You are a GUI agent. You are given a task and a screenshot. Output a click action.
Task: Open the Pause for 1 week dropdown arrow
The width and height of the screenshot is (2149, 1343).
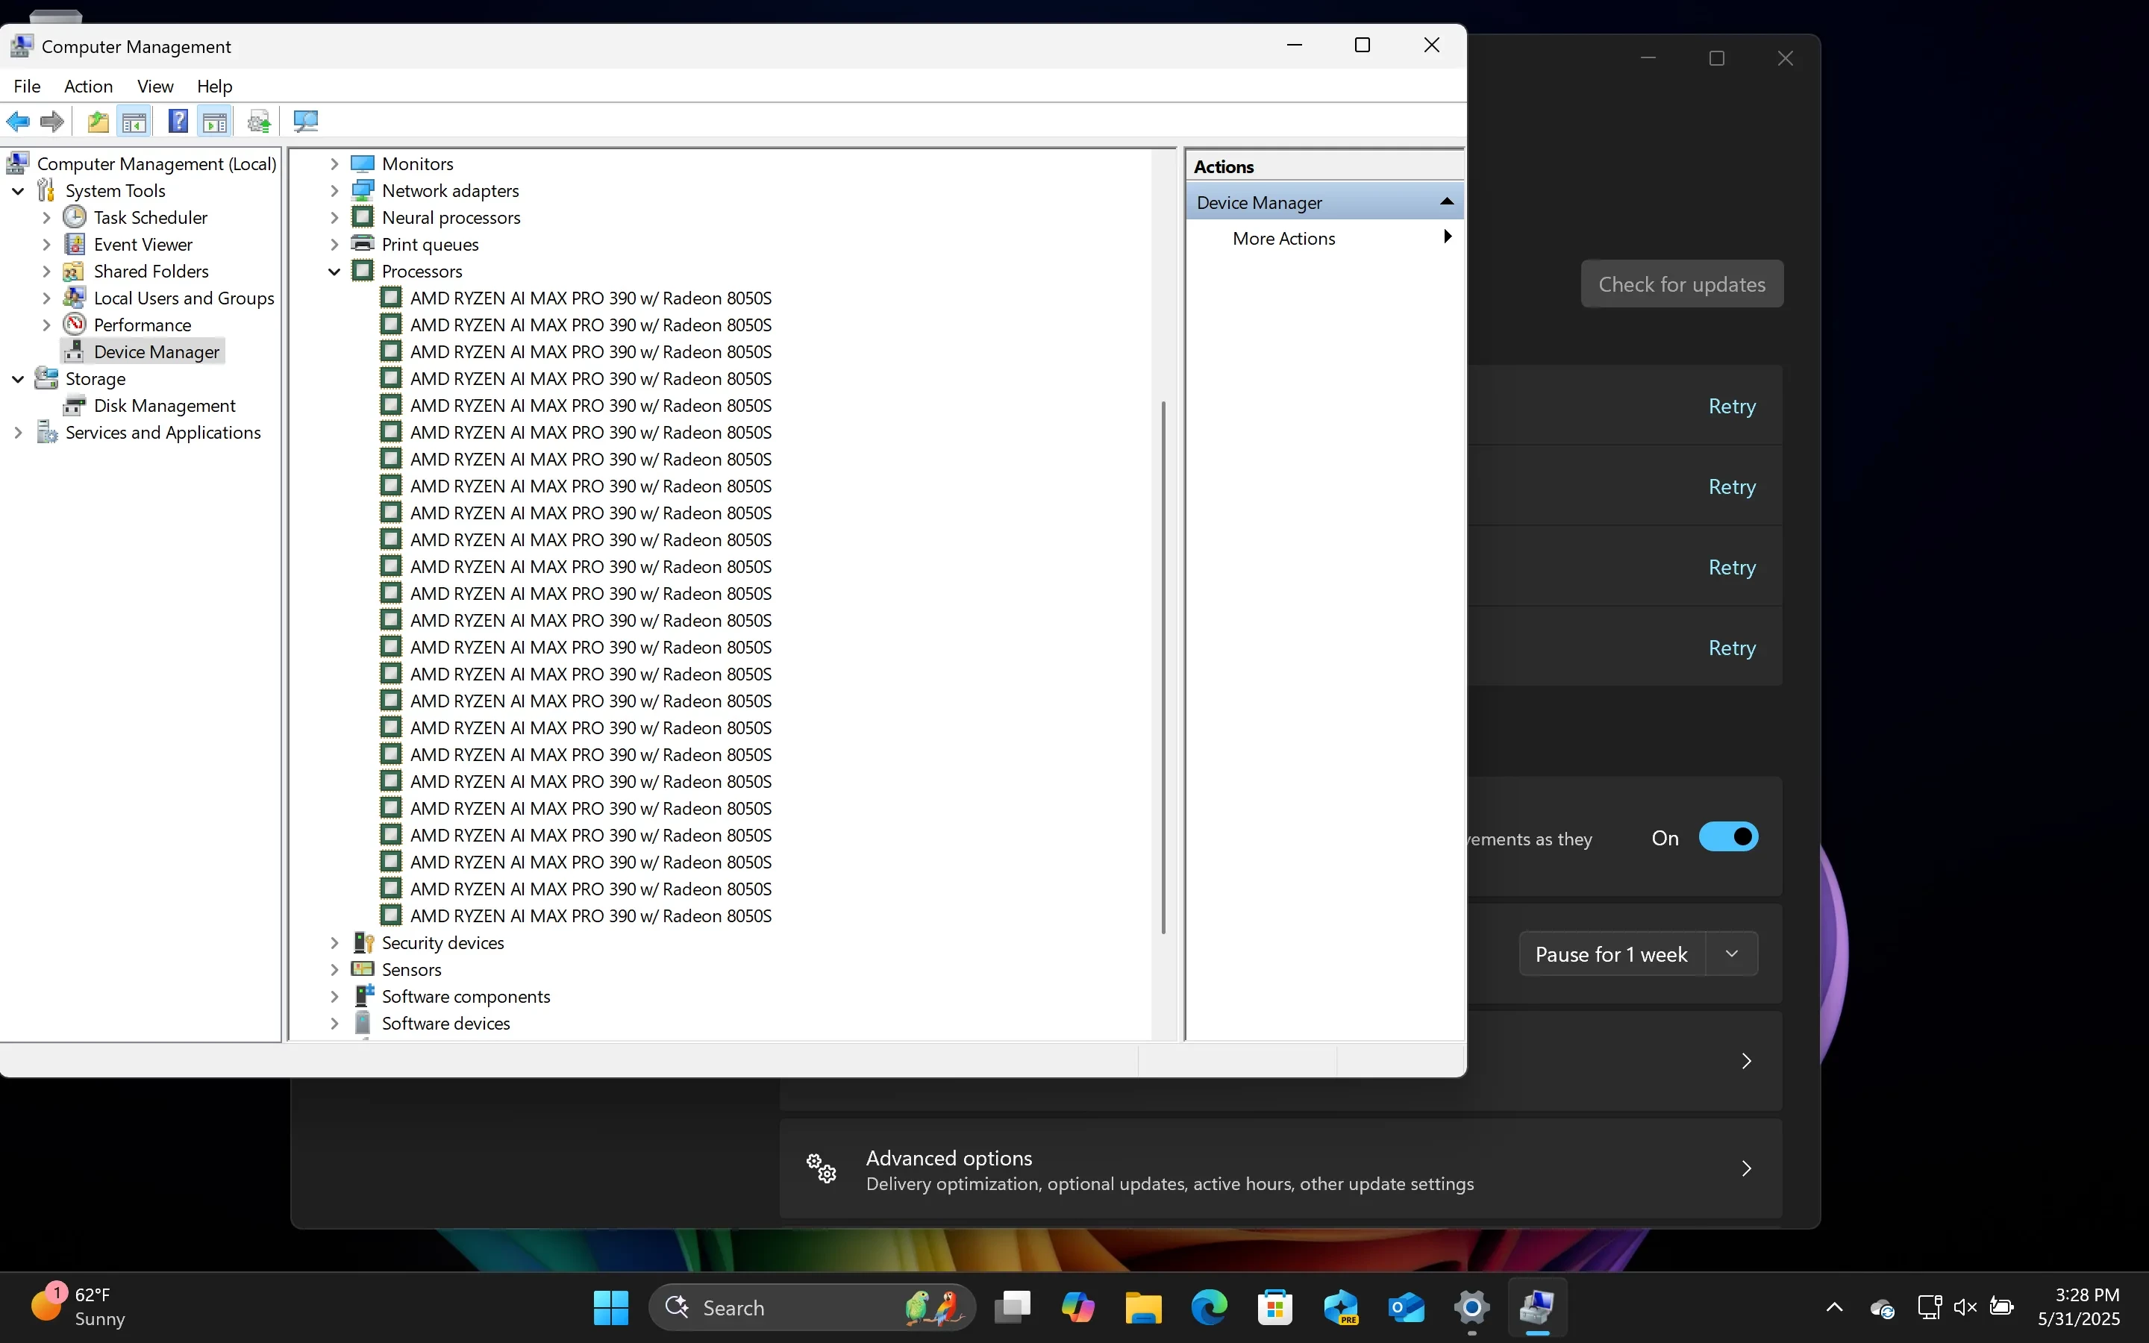(x=1730, y=954)
